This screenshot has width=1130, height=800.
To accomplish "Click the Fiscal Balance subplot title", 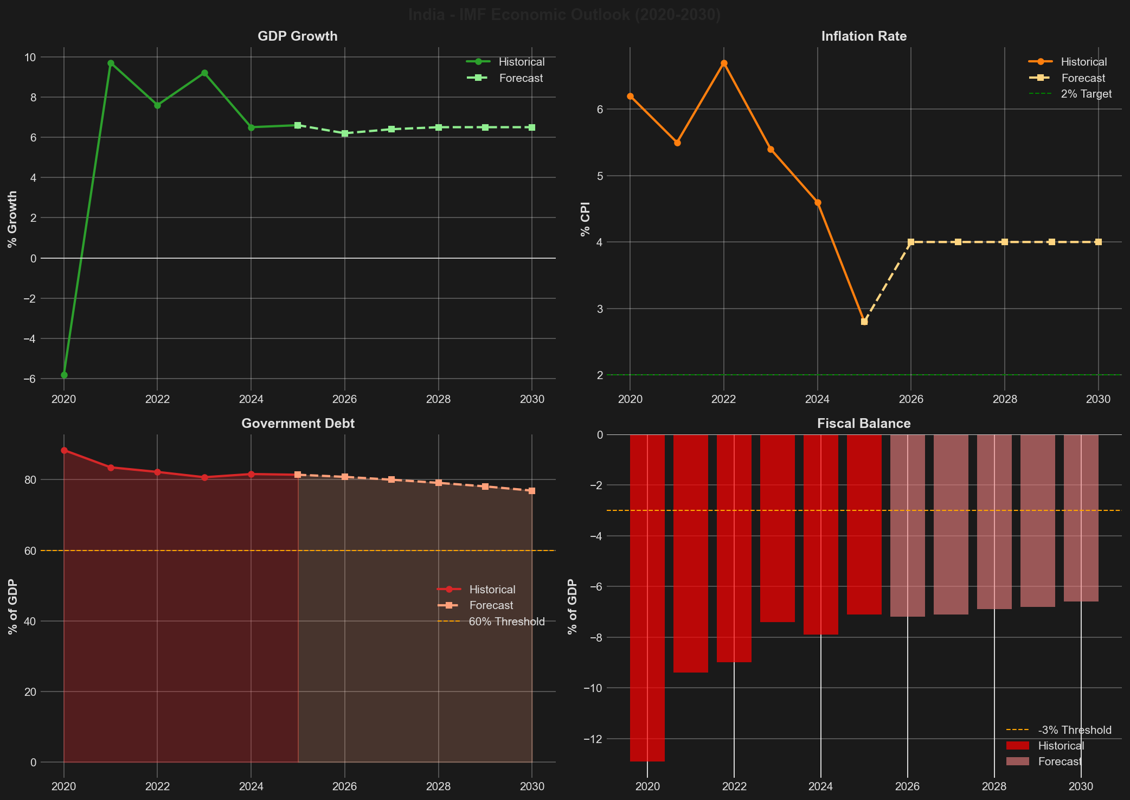I will 863,423.
